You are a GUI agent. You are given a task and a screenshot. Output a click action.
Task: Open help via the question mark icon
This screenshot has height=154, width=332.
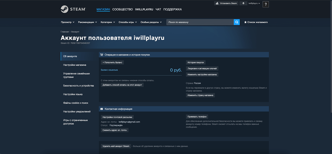(x=265, y=4)
